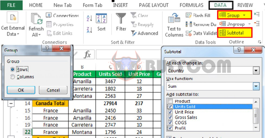This screenshot has width=265, height=138.
Task: Open the FILE tab
Action: [11, 5]
